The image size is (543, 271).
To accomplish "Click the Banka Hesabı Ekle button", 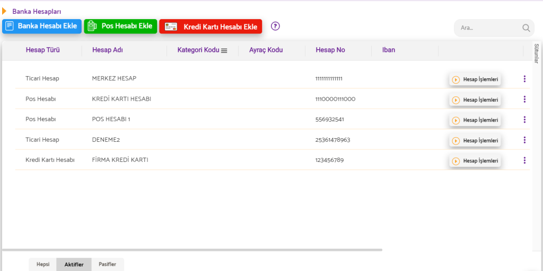I will [42, 26].
